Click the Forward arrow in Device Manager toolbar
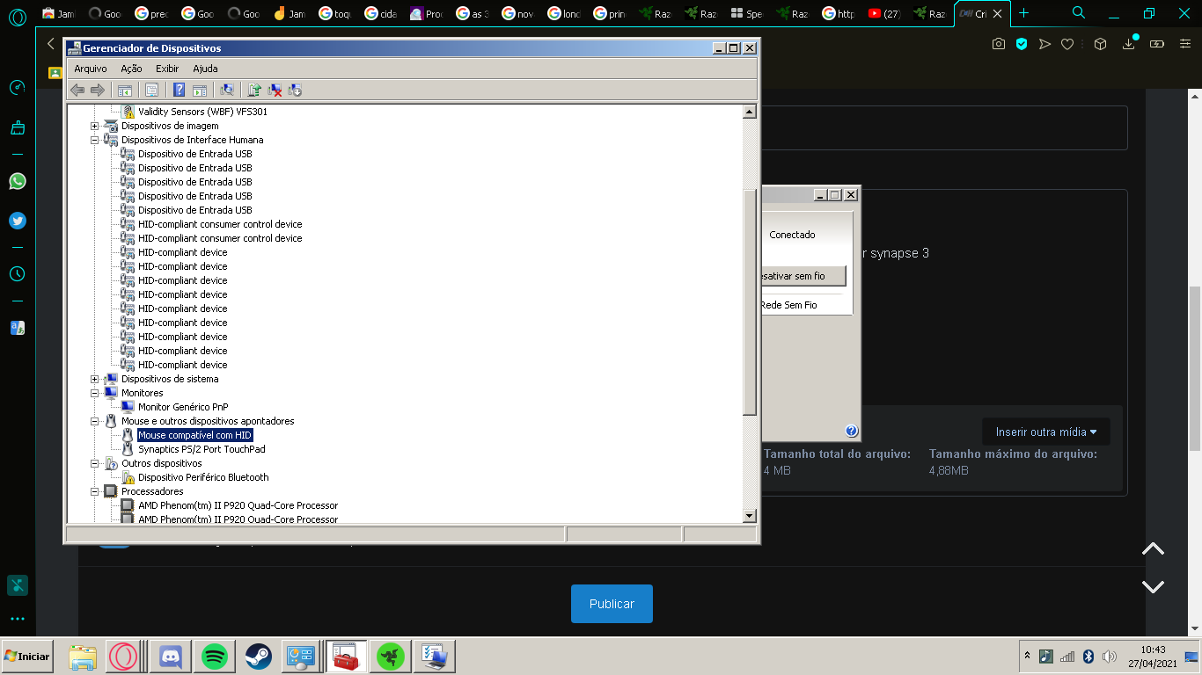The image size is (1202, 675). 98,90
